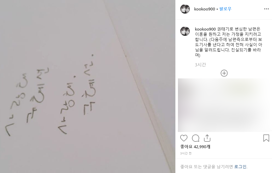The width and height of the screenshot is (272, 173).
Task: Open the three-dot more options menu
Action: (x=267, y=9)
